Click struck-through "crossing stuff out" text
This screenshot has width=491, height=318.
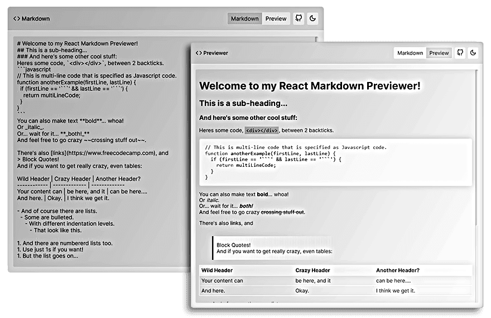(x=282, y=212)
